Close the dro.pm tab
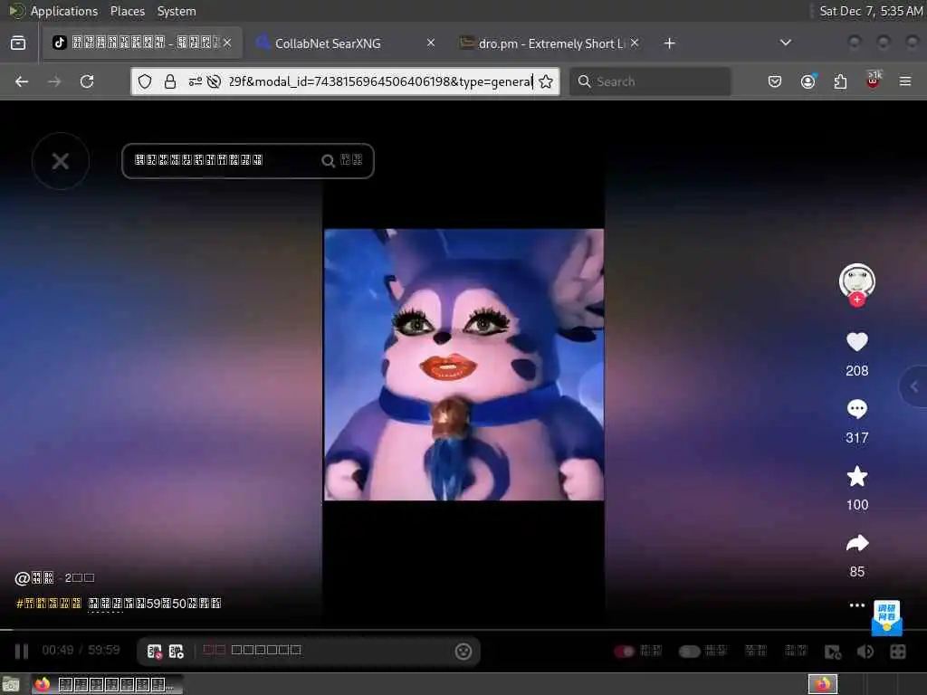Viewport: 927px width, 695px height. [635, 43]
